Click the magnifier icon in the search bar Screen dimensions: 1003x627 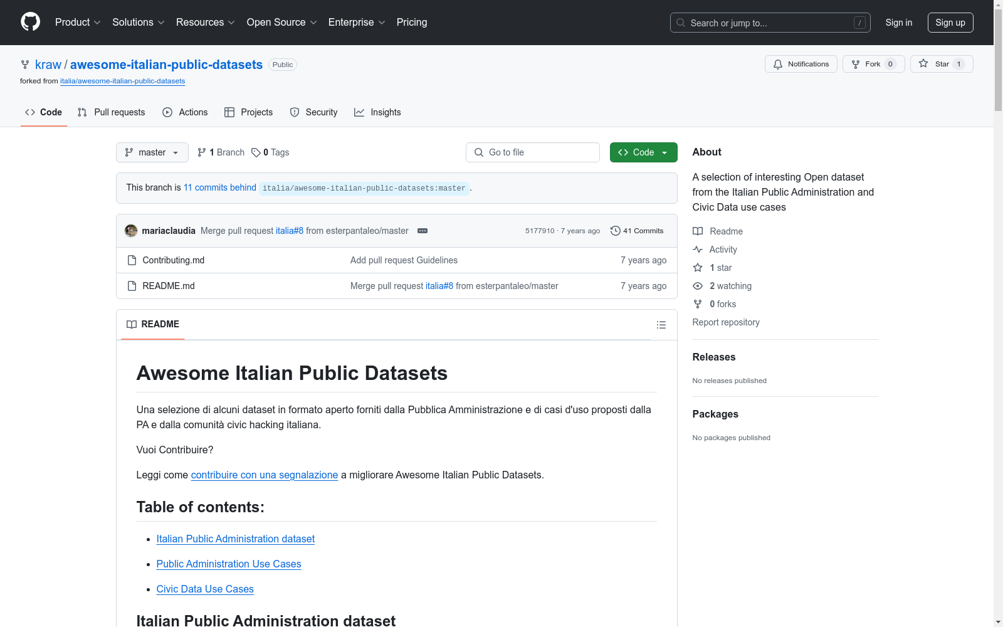coord(681,23)
